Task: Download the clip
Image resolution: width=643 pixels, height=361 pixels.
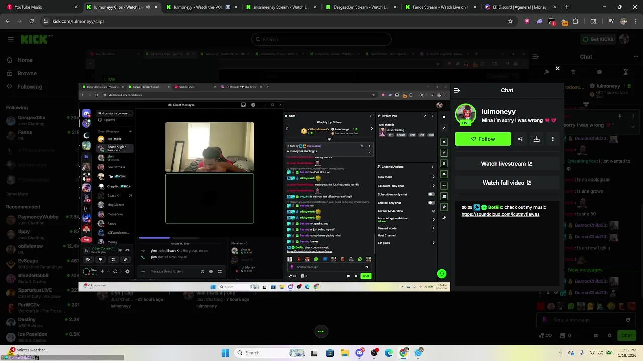Action: (537, 139)
